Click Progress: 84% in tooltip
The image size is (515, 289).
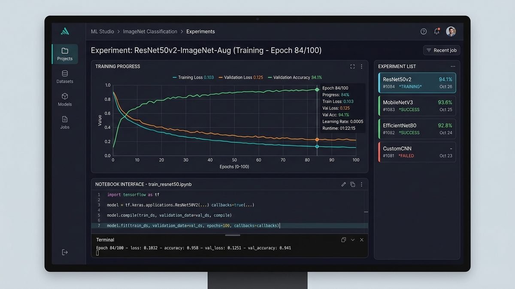pos(336,95)
